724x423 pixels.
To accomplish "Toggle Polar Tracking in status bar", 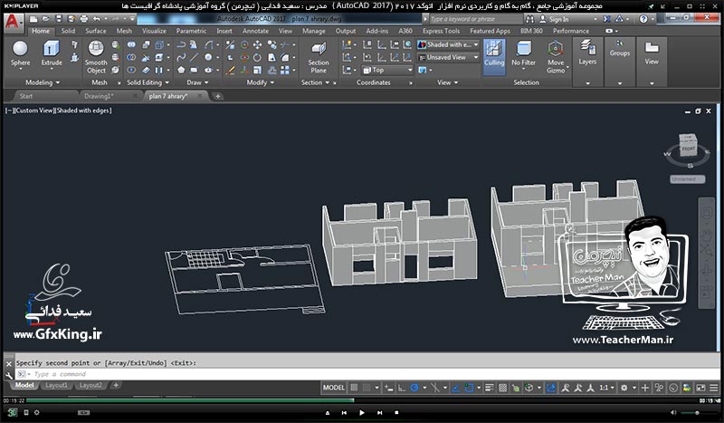I will click(414, 388).
